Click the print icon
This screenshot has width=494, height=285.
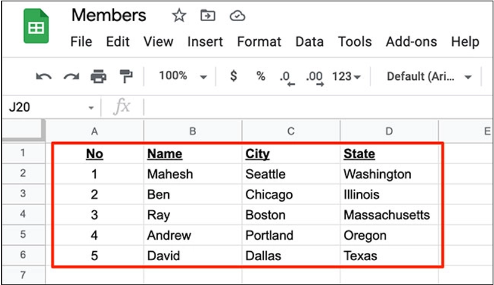[x=98, y=76]
